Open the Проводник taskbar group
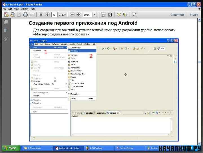The height and width of the screenshot is (153, 203). tap(37, 148)
